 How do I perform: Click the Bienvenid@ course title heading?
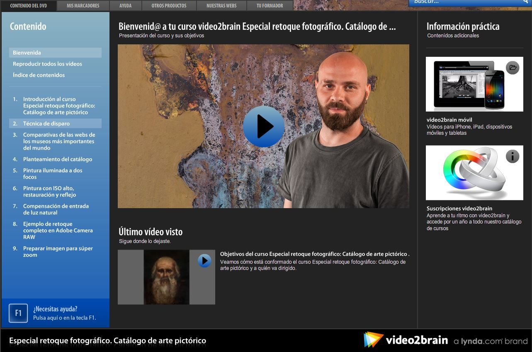[x=257, y=27]
